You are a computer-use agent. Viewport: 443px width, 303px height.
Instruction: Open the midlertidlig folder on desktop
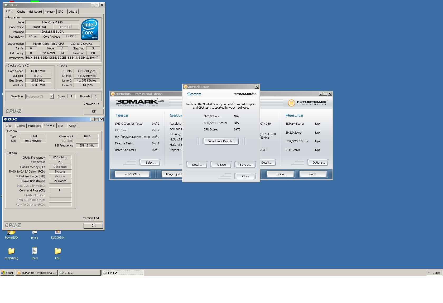(x=11, y=254)
